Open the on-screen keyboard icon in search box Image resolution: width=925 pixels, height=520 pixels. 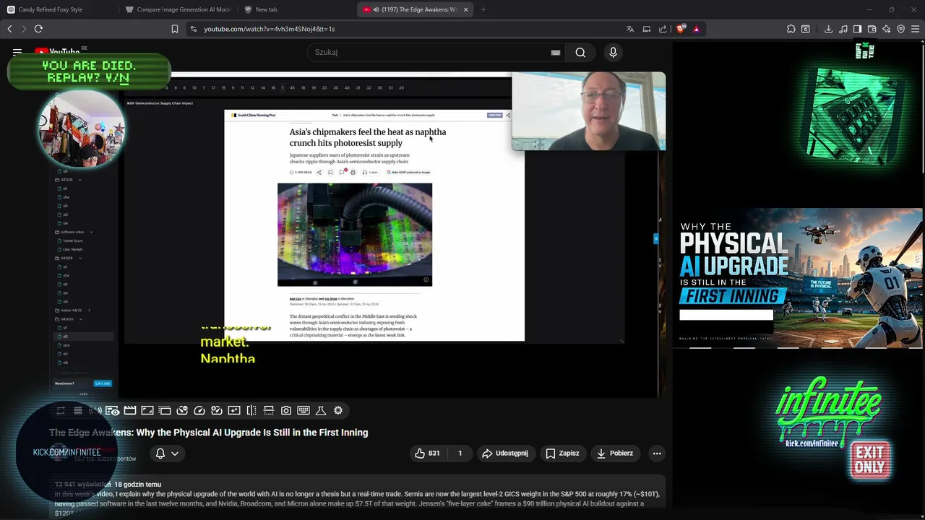[x=556, y=52]
